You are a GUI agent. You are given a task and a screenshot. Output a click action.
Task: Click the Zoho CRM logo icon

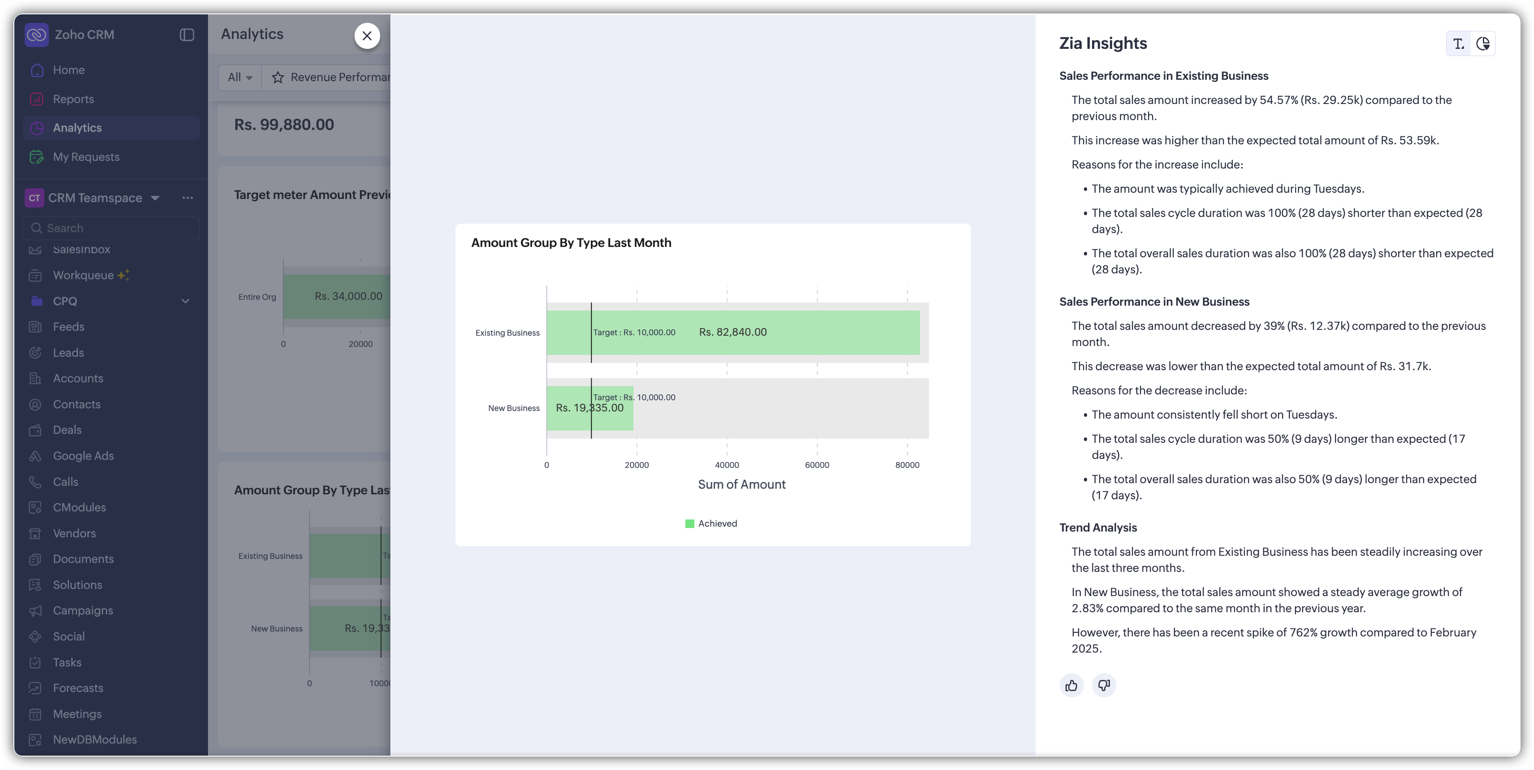click(36, 35)
